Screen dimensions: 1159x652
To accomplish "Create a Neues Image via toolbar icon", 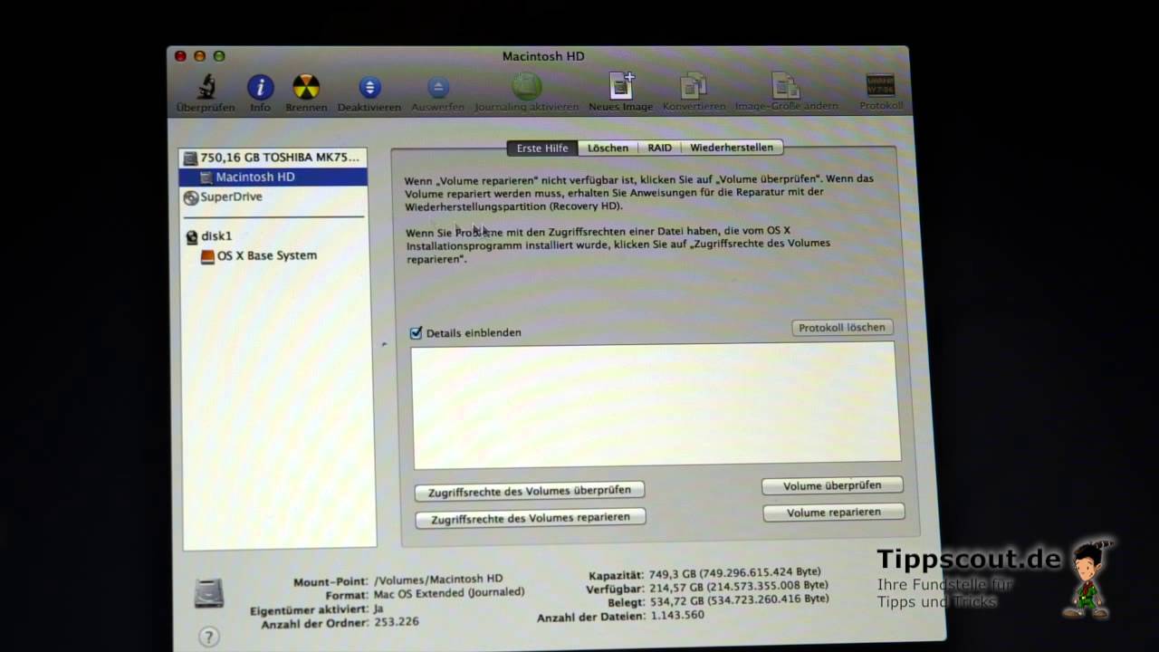I will pos(621,86).
